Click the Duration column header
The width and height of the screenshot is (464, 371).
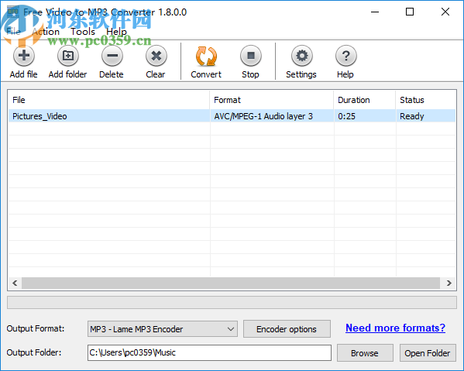click(365, 100)
